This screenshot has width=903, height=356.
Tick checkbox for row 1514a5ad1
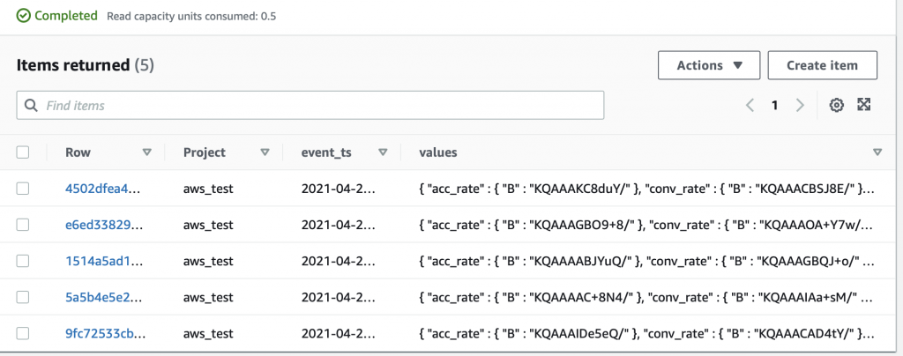click(x=22, y=261)
